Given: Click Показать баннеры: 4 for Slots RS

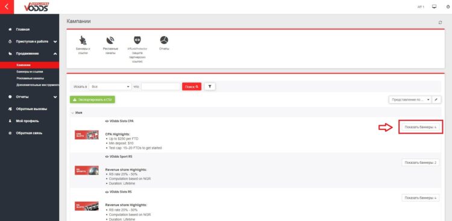Looking at the screenshot, I should pyautogui.click(x=421, y=198).
